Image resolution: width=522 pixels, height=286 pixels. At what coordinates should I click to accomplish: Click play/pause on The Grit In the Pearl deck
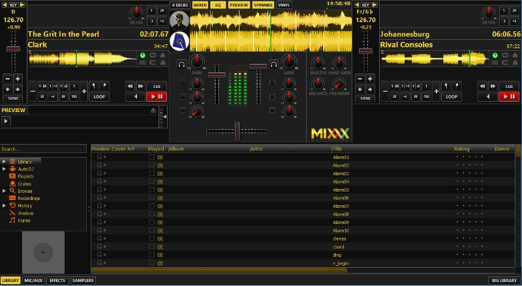click(x=157, y=96)
